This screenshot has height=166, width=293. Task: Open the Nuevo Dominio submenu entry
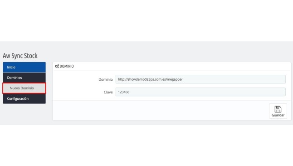coord(24,88)
